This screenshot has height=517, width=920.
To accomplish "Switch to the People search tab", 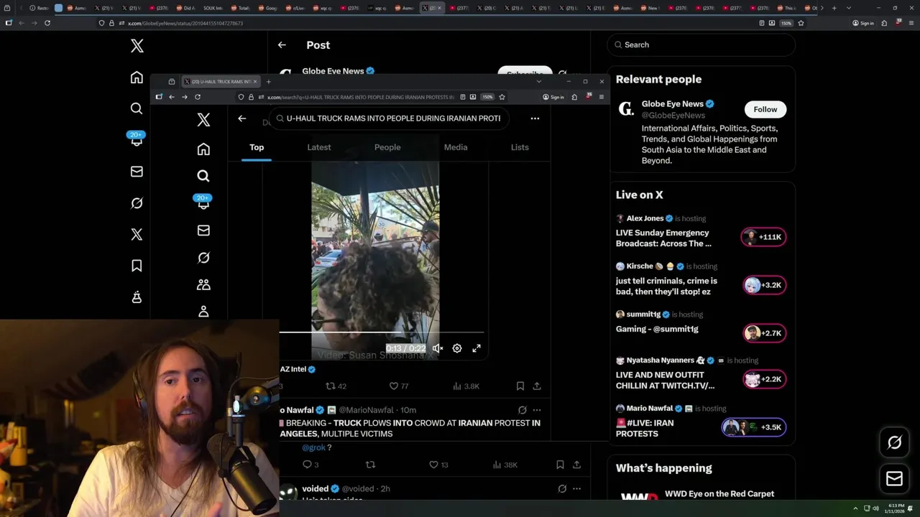I will tap(387, 147).
